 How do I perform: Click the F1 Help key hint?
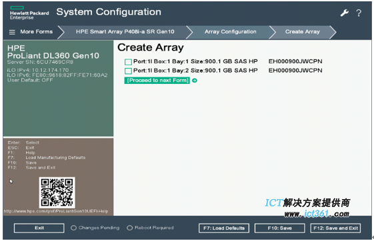click(x=21, y=152)
